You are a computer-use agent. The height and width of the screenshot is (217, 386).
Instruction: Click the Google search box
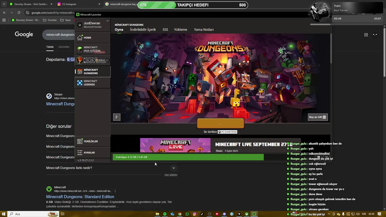coord(59,35)
